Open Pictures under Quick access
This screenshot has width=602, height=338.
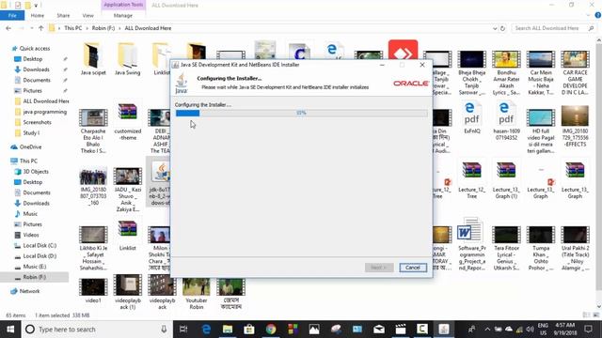pyautogui.click(x=32, y=91)
